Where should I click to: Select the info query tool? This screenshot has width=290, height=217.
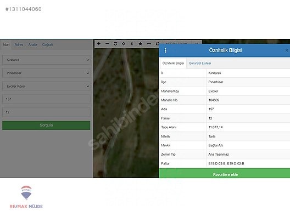tap(132, 44)
